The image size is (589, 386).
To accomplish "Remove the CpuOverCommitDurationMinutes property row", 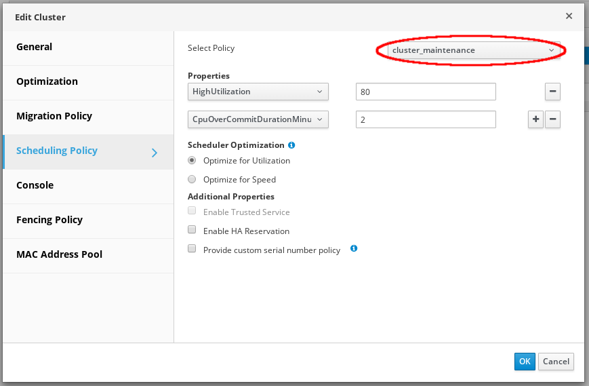I will [552, 120].
